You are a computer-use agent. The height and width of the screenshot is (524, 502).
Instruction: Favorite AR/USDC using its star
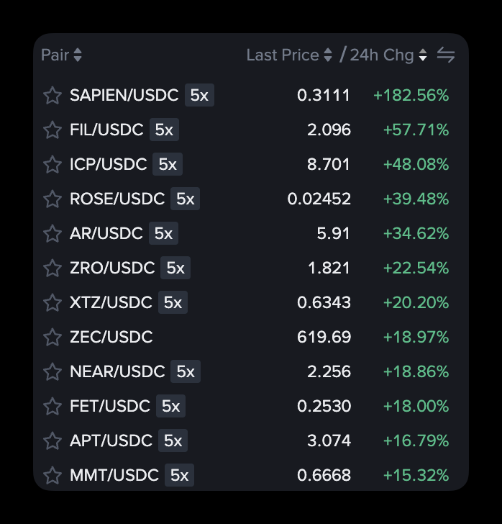coord(53,234)
